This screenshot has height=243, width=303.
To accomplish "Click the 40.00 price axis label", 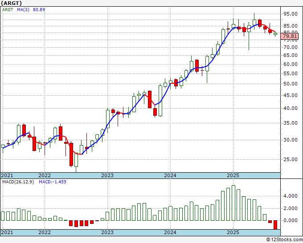I will point(290,108).
